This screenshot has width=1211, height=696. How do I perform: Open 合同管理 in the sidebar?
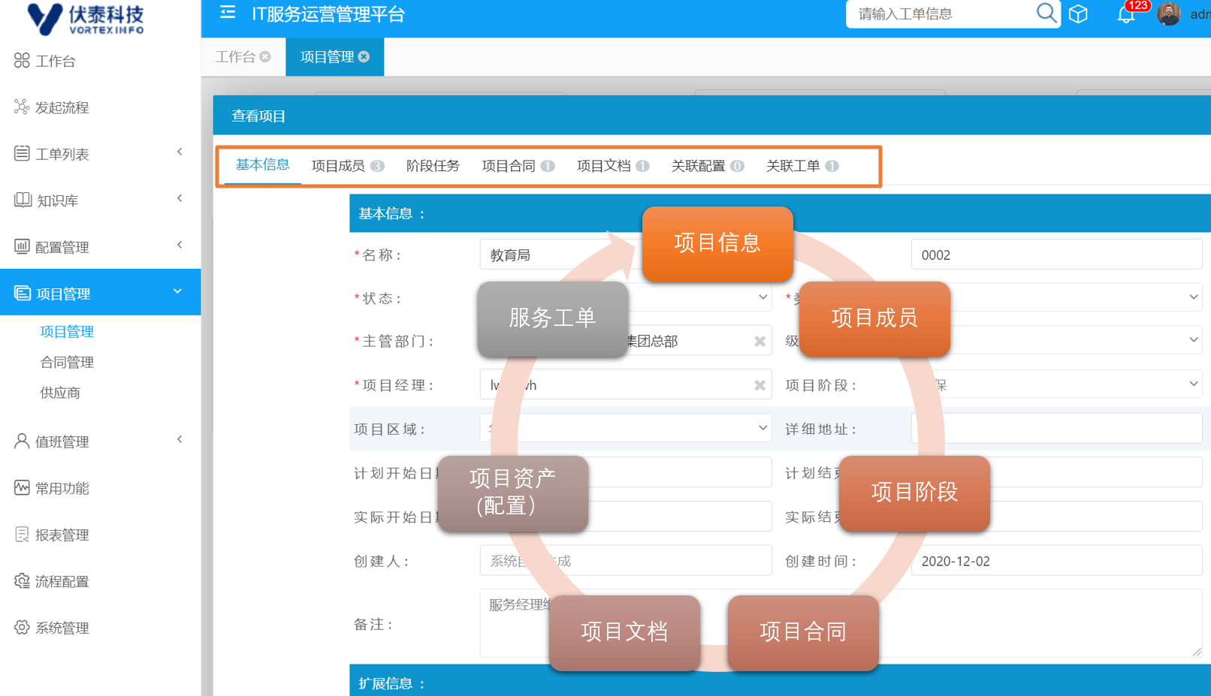pyautogui.click(x=67, y=363)
